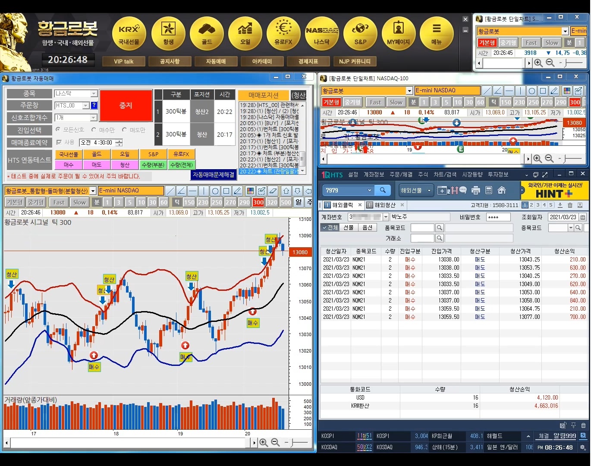Select the horizontal line tool in main chart
Viewport: 591px width, 466px height.
point(193,191)
